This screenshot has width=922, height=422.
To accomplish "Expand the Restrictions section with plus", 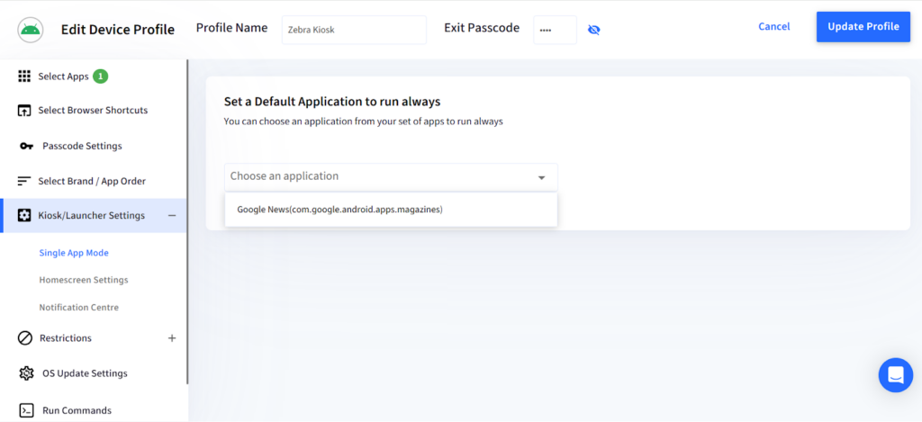I will pos(171,338).
